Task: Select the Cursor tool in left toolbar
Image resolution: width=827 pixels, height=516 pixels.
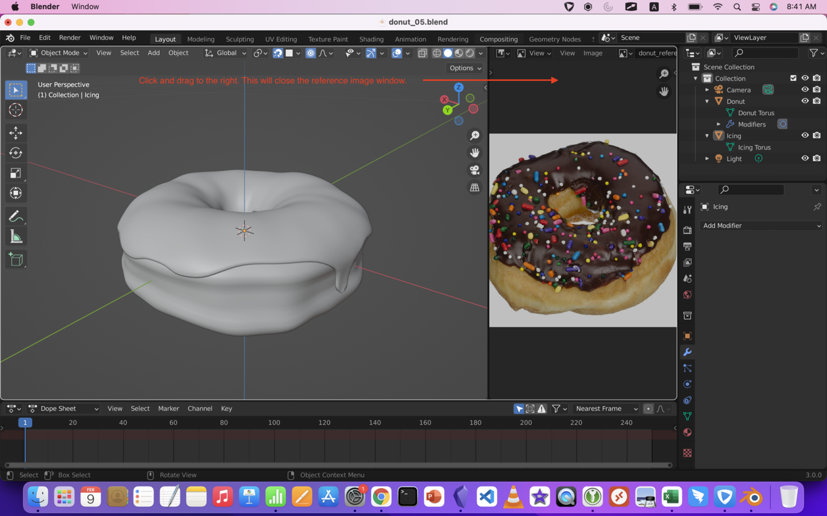Action: (x=16, y=110)
